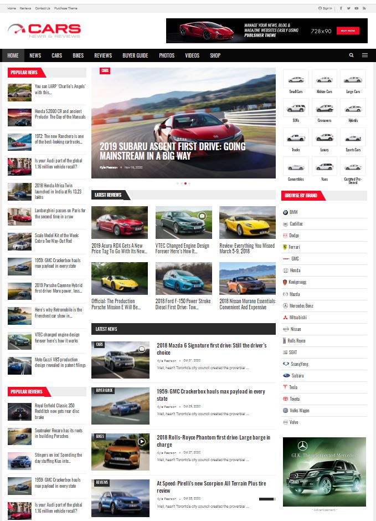Click the CARS News & Reviews logo
Image resolution: width=376 pixels, height=521 pixels.
tap(44, 30)
